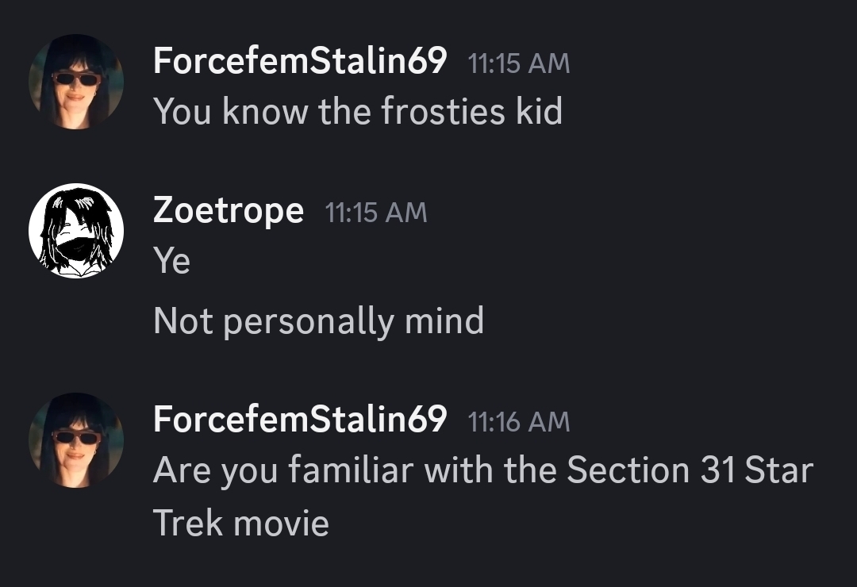Click the ForcefemStalin69 username at 11:16 AM
This screenshot has width=857, height=587.
click(x=300, y=420)
